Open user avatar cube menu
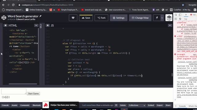 tap(169, 18)
